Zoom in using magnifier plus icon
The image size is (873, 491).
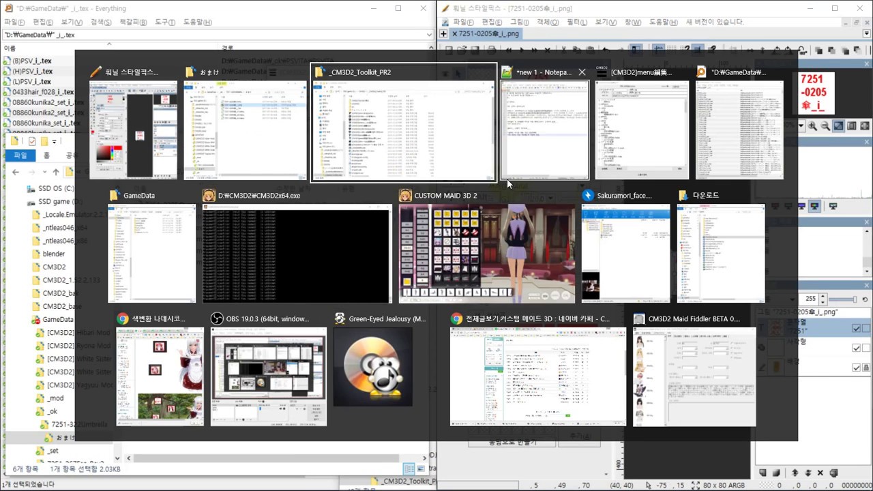pos(812,126)
